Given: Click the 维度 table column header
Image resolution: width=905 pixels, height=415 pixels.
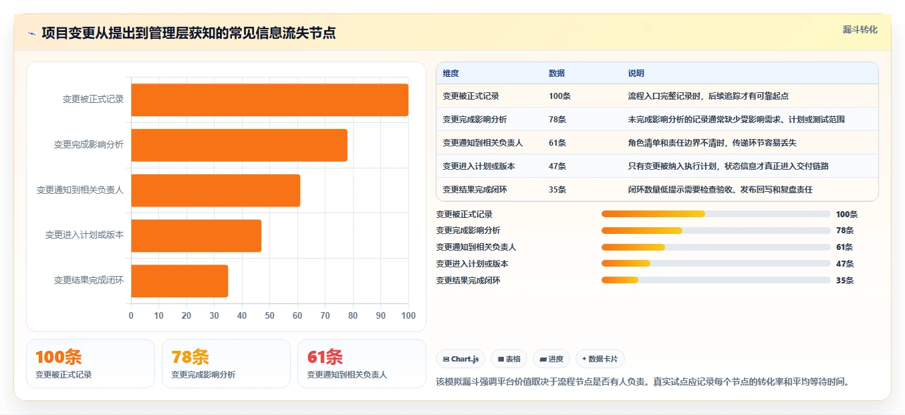Looking at the screenshot, I should (450, 74).
